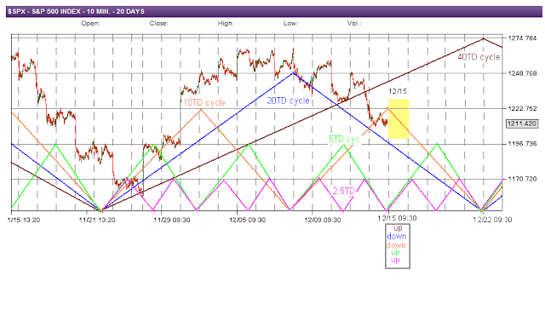
Task: Click the magenta 2.5TD label
Action: [343, 191]
